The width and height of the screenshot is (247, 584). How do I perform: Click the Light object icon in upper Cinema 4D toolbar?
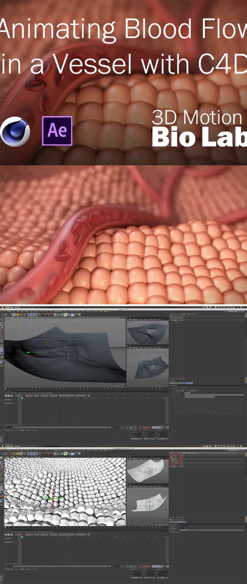pyautogui.click(x=79, y=314)
